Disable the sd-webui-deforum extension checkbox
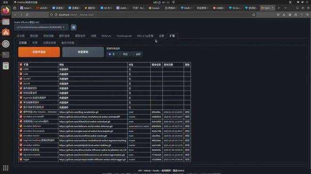311x174 pixels. [x=21, y=126]
